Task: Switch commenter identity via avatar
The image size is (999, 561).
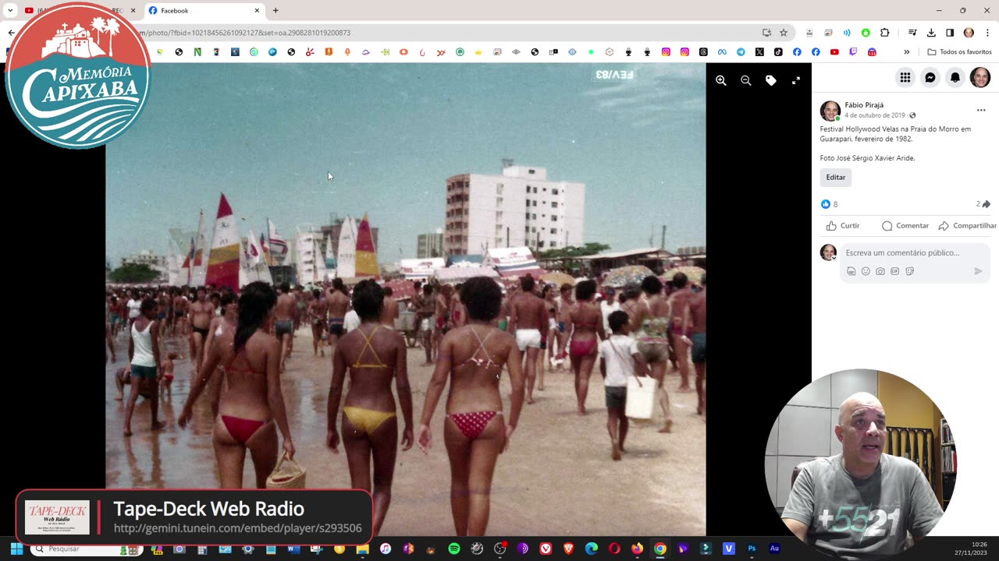Action: click(x=828, y=252)
